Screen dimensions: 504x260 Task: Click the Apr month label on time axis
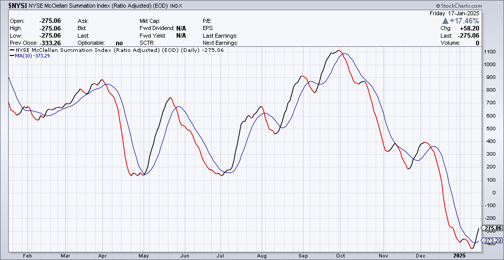tap(102, 256)
